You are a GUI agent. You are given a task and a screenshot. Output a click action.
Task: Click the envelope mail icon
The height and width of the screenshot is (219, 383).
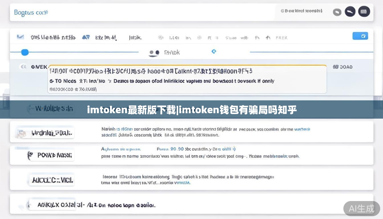(x=20, y=37)
